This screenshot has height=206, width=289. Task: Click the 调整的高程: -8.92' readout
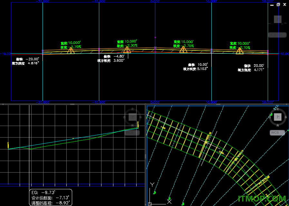(50, 203)
